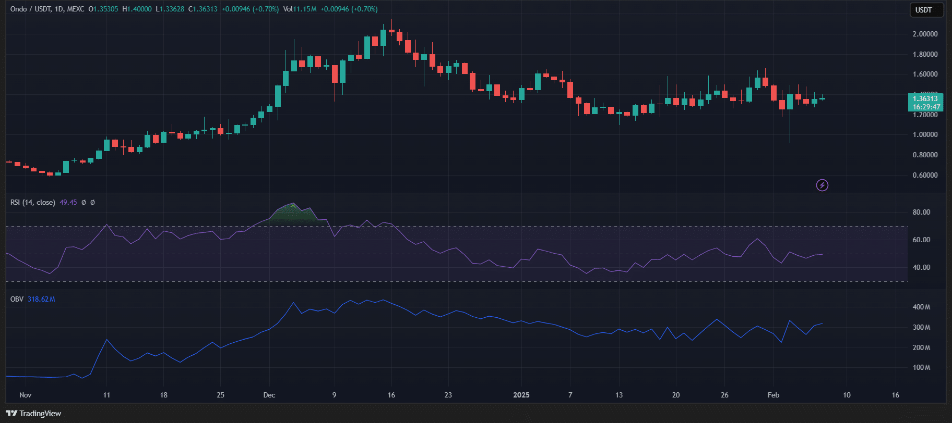Click the 300M OBV scale label

(x=921, y=328)
